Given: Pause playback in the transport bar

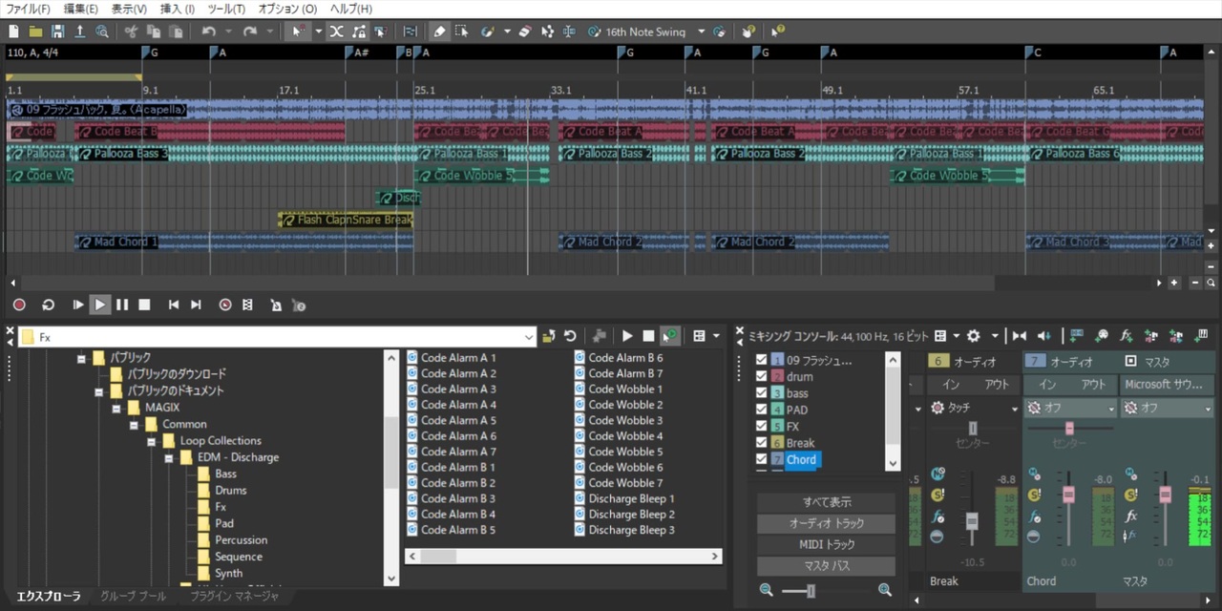Looking at the screenshot, I should [122, 305].
